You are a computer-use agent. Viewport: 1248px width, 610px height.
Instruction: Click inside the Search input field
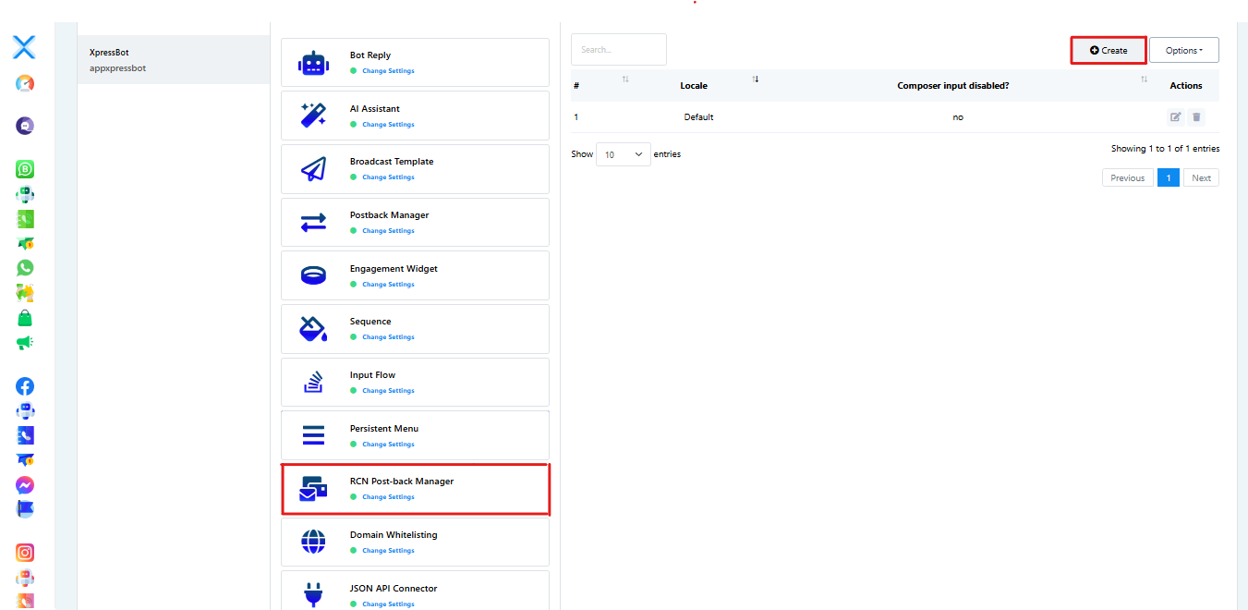[618, 50]
